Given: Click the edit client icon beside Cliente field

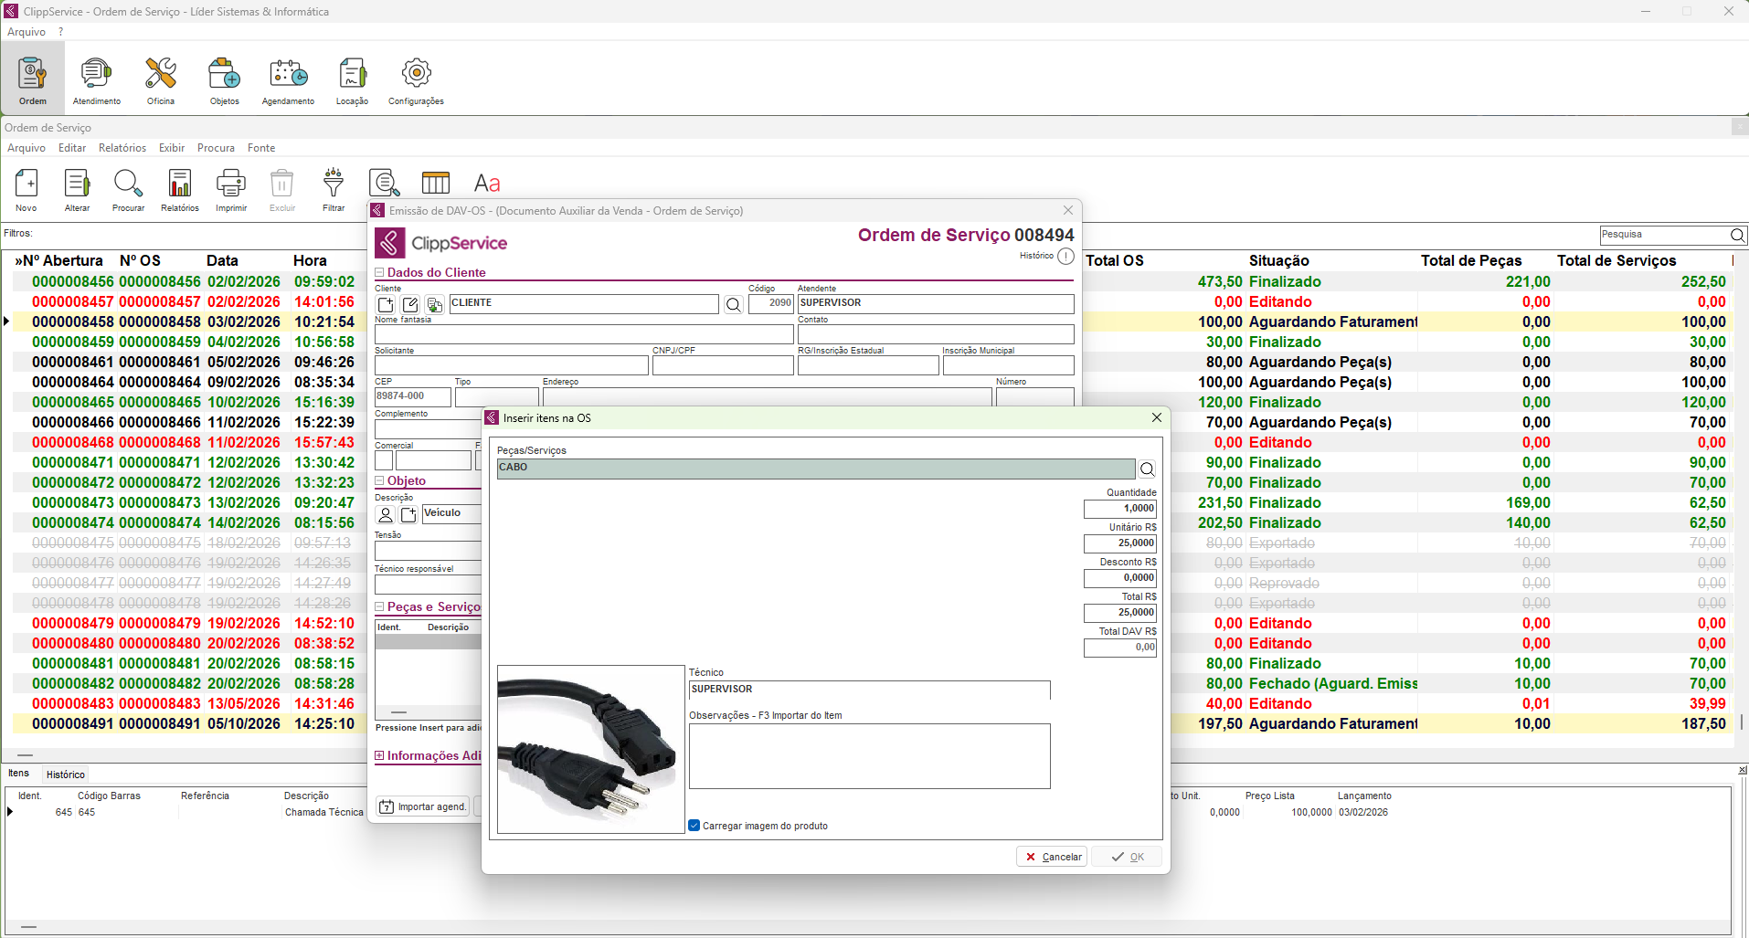Looking at the screenshot, I should click(x=410, y=304).
